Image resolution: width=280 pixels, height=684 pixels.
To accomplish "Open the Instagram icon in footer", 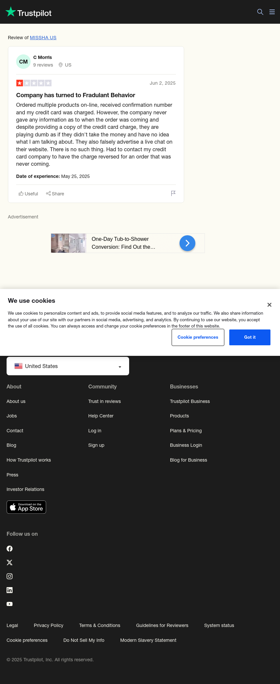I will (10, 576).
